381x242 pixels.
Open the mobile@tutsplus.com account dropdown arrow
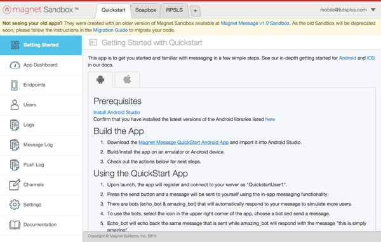point(373,10)
